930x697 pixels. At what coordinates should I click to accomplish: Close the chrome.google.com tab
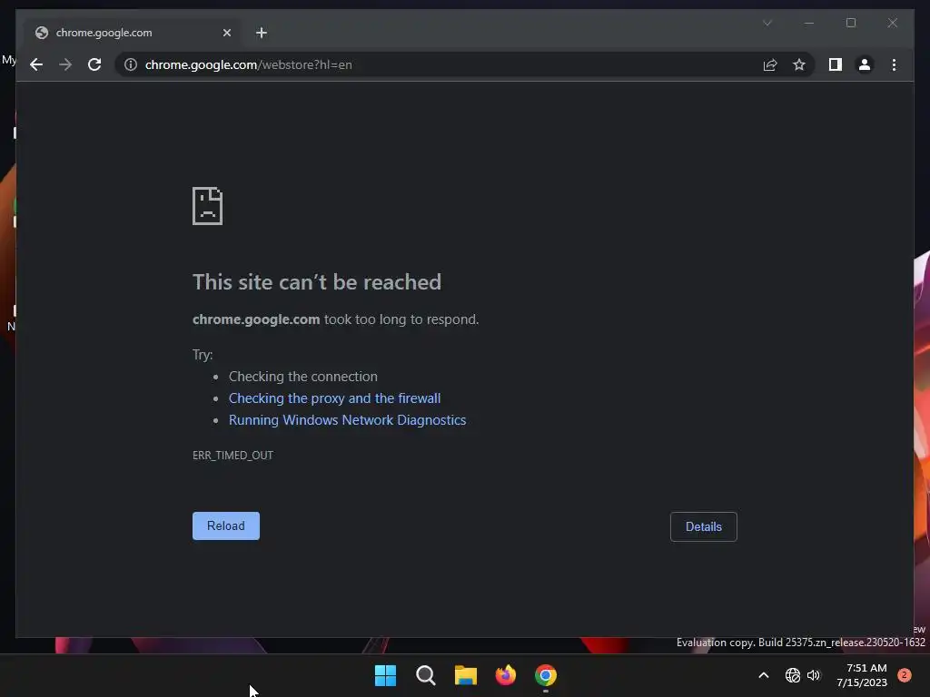point(226,33)
